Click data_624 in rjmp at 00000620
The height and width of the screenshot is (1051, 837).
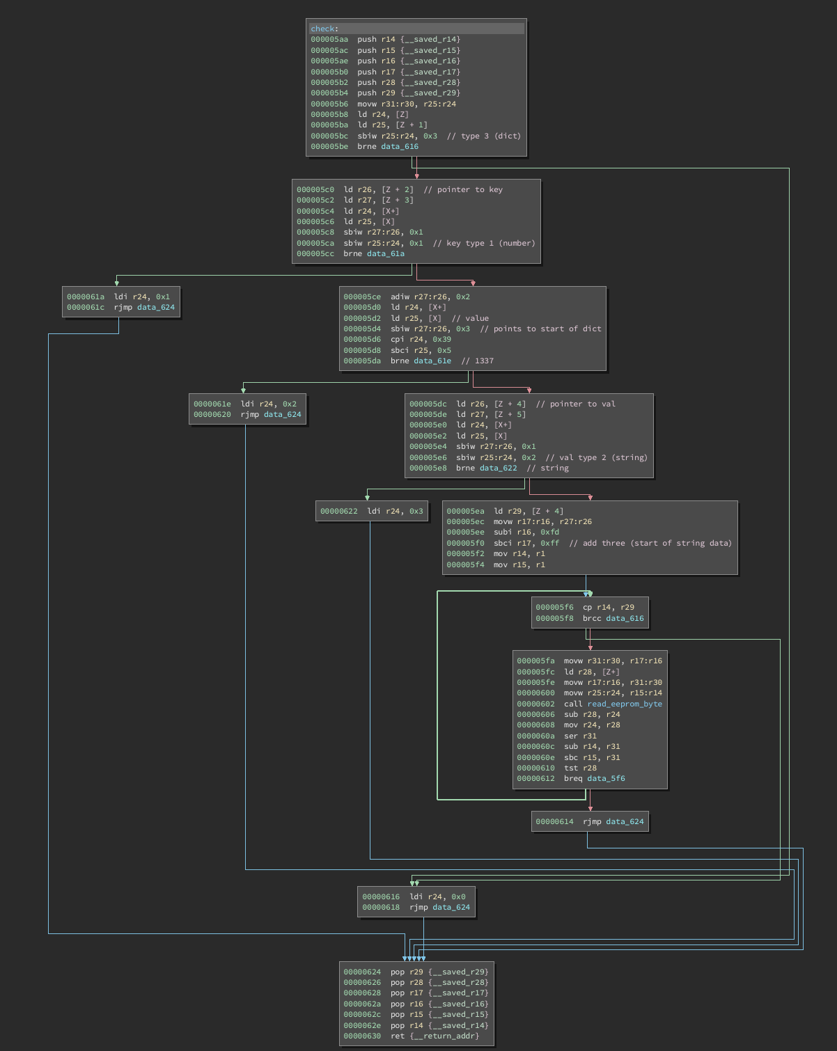tap(282, 415)
